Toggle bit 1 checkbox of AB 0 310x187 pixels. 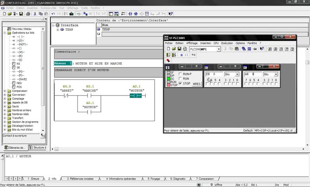click(272, 84)
